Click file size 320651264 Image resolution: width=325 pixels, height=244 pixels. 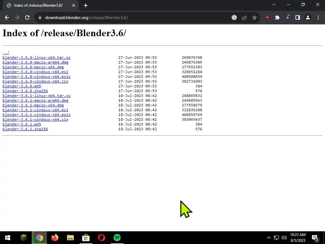pyautogui.click(x=192, y=72)
